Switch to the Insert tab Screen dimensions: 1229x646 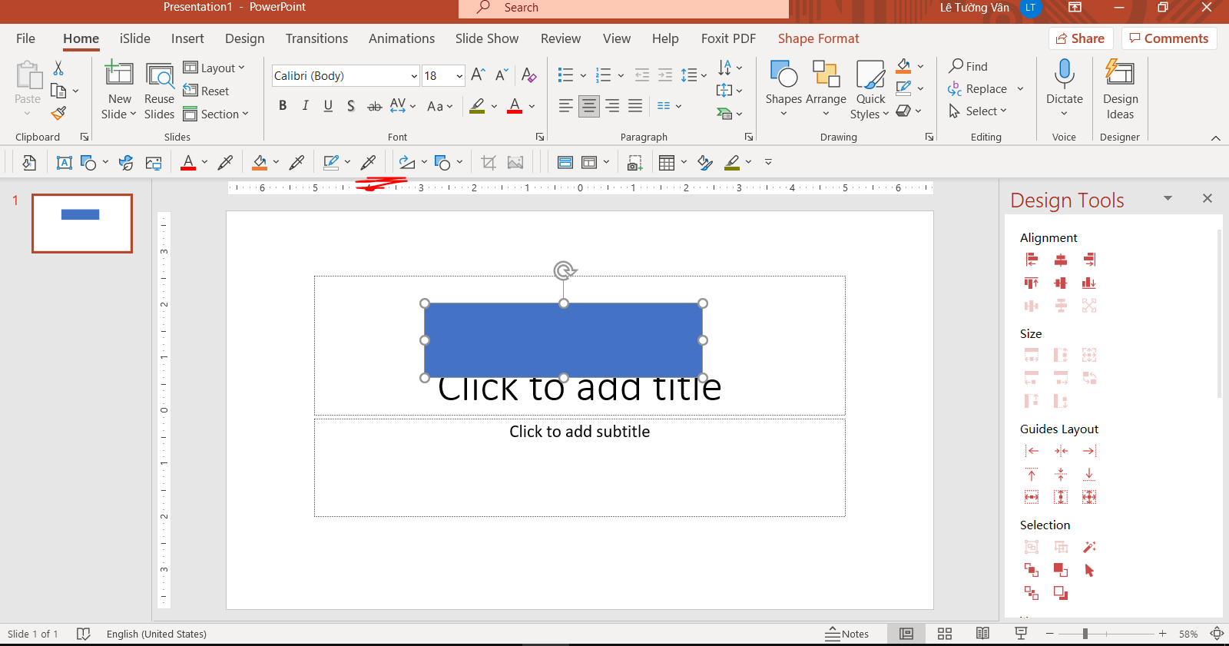(187, 38)
